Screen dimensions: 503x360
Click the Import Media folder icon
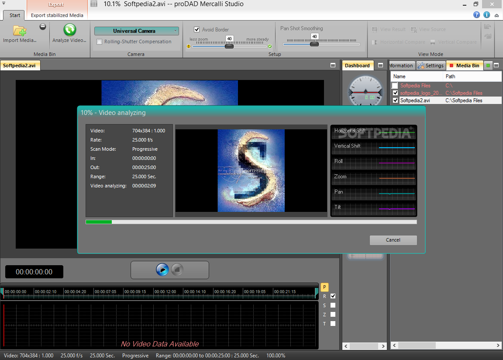point(20,31)
